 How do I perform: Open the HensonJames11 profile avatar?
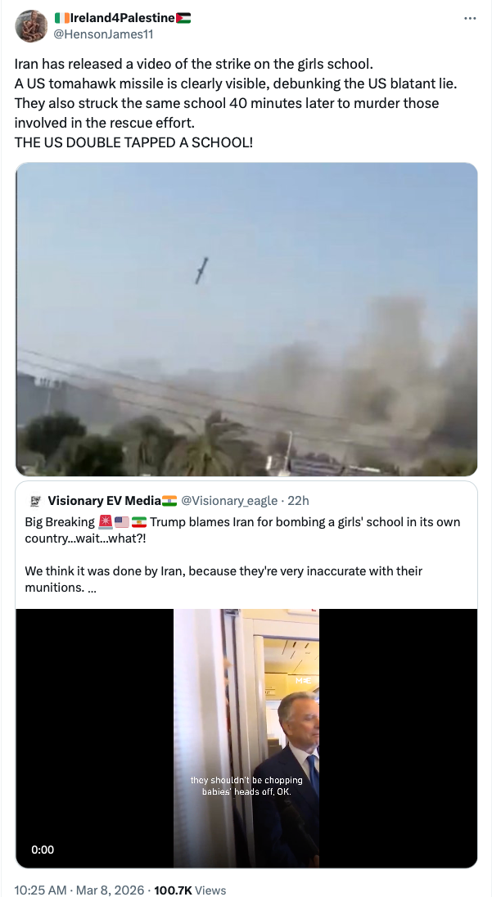click(31, 25)
